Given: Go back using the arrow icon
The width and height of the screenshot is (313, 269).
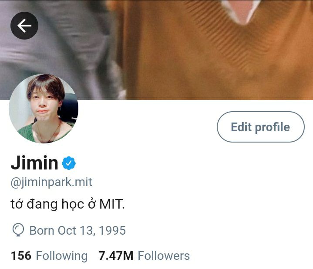Looking at the screenshot, I should [24, 26].
